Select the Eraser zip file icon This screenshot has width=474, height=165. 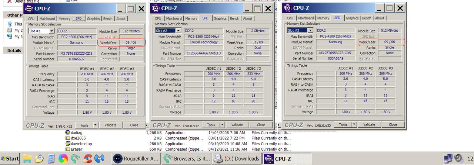68,149
